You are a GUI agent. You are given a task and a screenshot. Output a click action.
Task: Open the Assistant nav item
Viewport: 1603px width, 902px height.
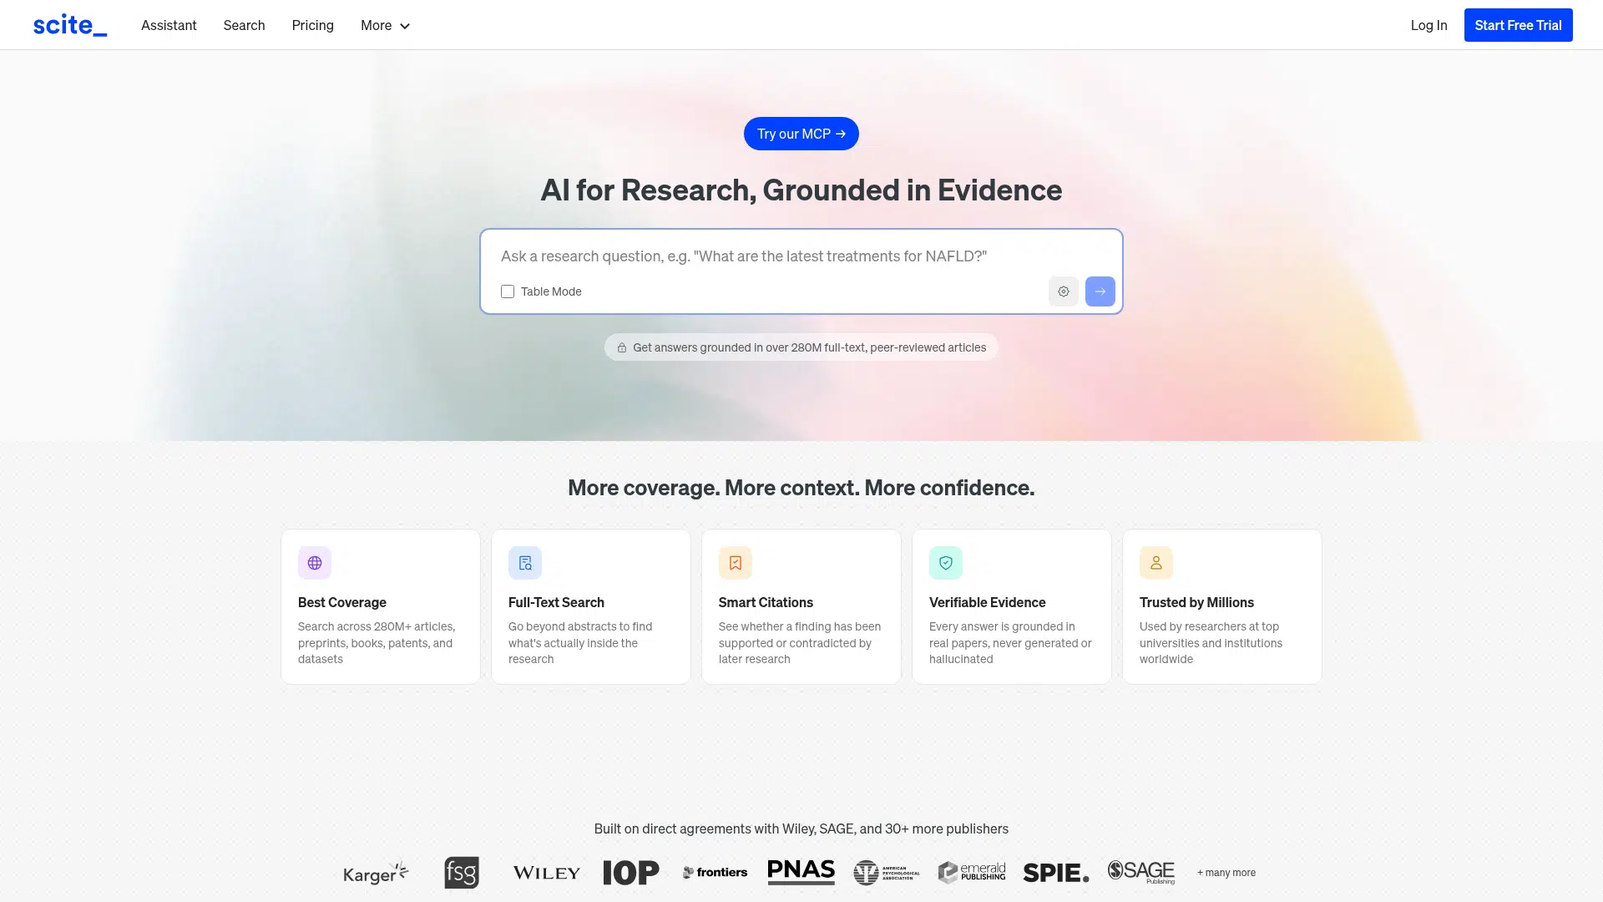(x=169, y=25)
